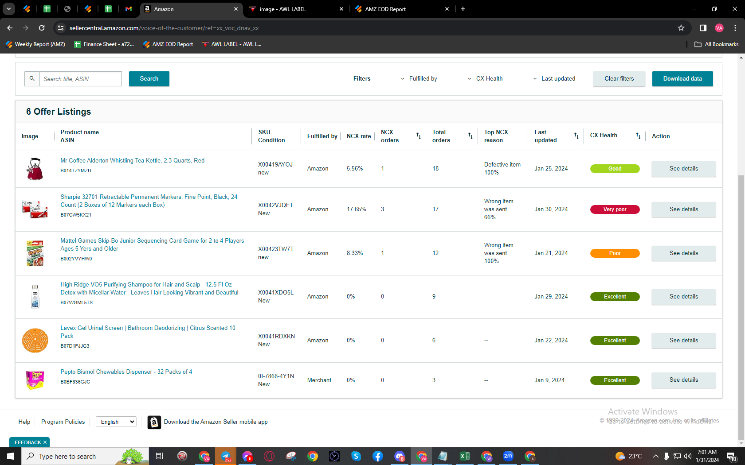Viewport: 745px width, 465px height.
Task: Open the Program Policies link
Action: click(63, 422)
